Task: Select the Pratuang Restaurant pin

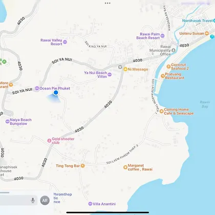Action: 163,76
